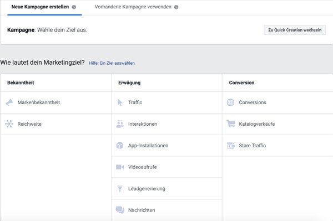Click the globe icon for Conversions
This screenshot has height=221, width=333.
click(230, 102)
